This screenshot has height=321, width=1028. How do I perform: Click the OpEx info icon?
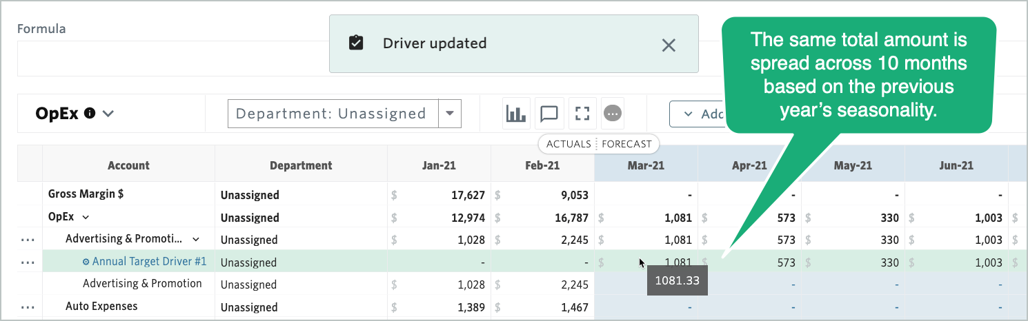coord(89,114)
